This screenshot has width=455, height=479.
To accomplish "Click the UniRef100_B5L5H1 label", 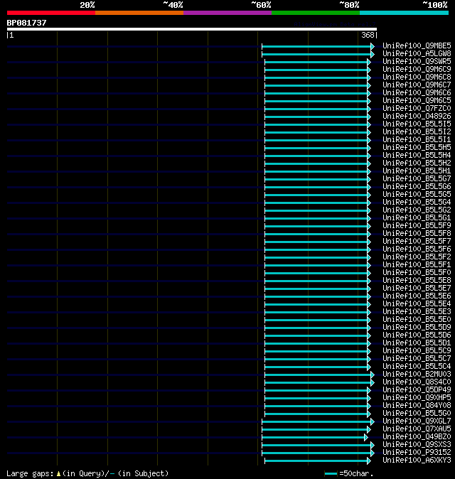I will point(417,171).
